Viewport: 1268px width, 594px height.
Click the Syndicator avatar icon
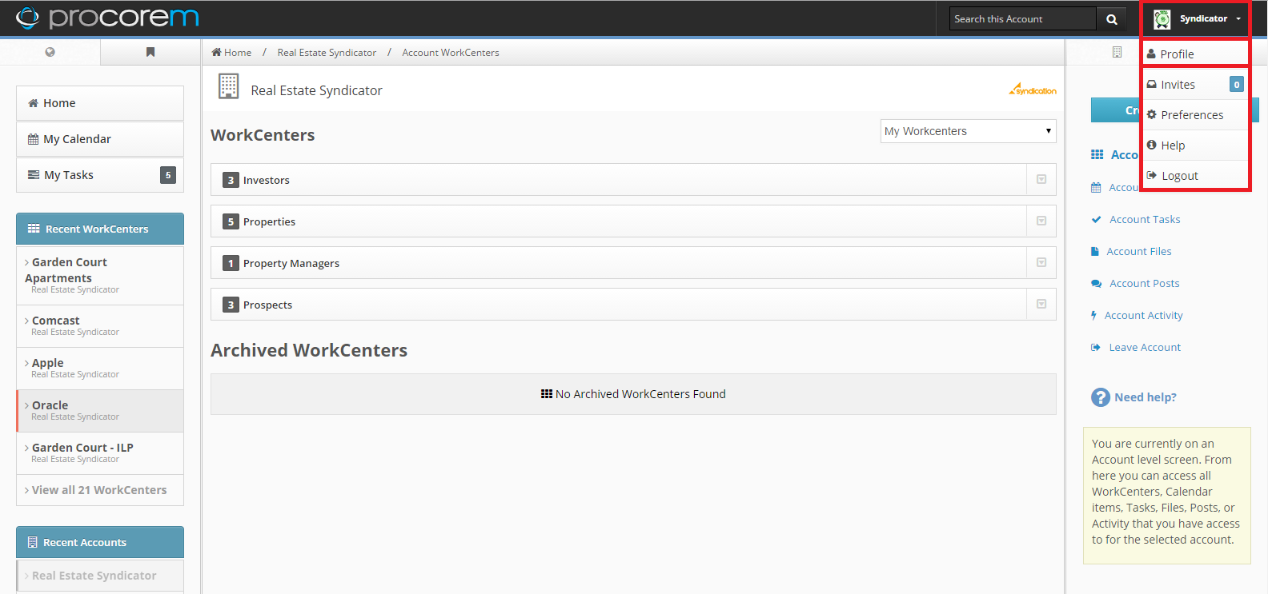coord(1162,19)
